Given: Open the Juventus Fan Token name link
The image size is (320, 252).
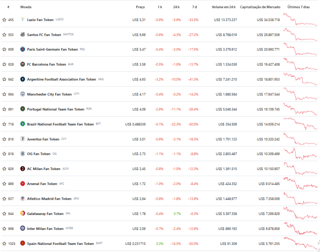Looking at the screenshot, I should click(x=43, y=139).
